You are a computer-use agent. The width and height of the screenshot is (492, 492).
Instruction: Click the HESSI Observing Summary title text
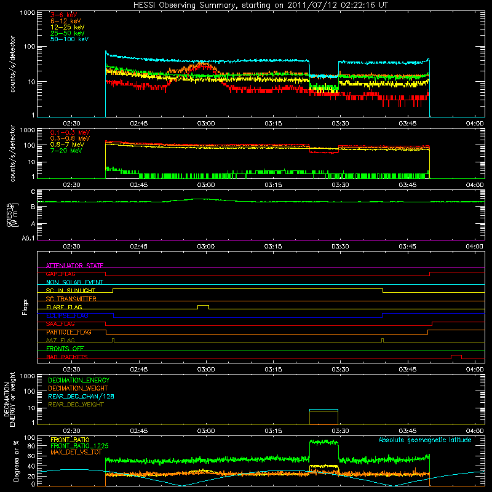pos(260,6)
